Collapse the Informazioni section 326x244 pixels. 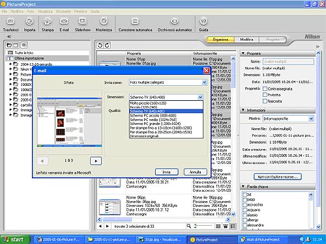(x=243, y=110)
